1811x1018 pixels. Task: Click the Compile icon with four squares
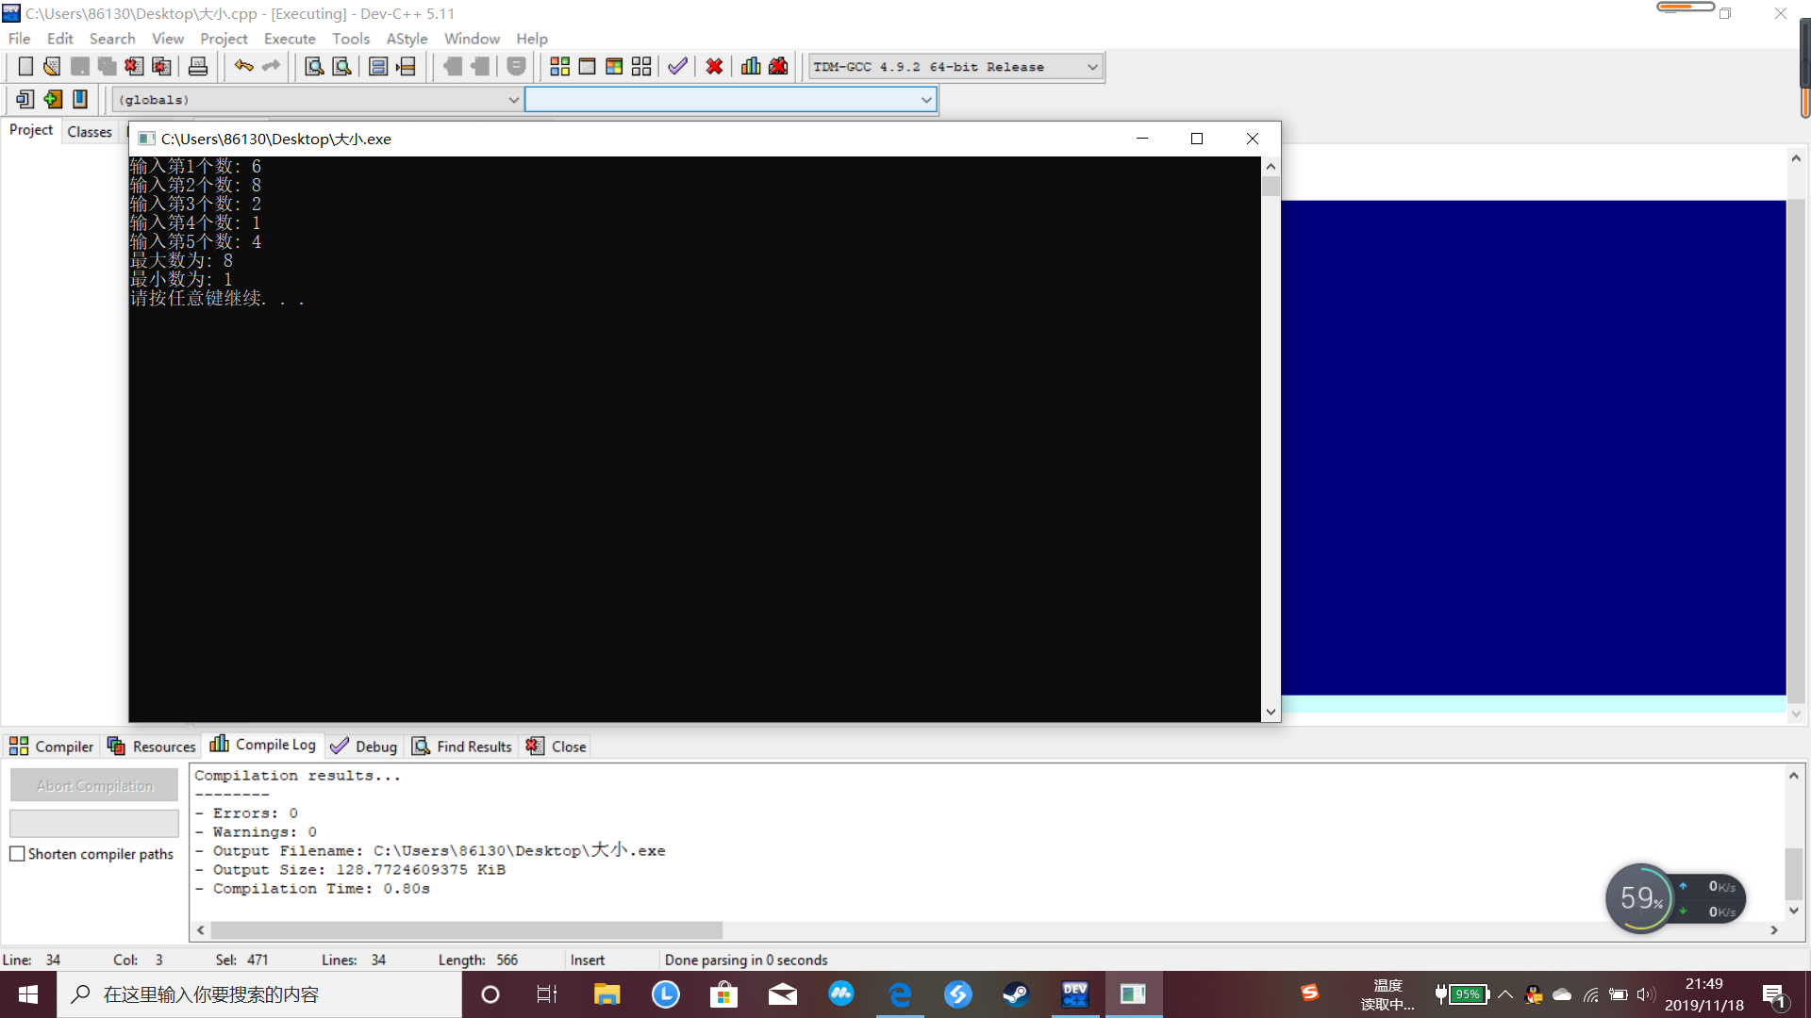pyautogui.click(x=559, y=66)
